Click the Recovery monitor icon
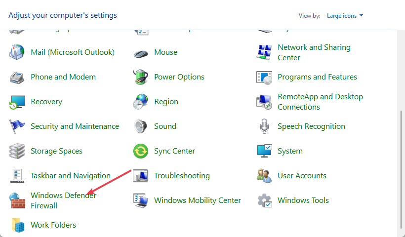 17,102
